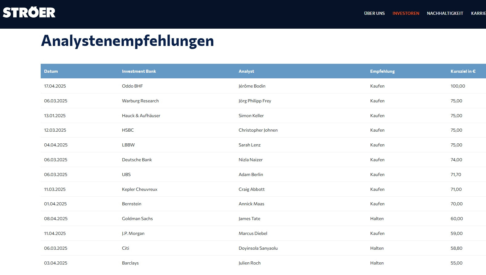Click the Warburg Research cell

click(140, 101)
